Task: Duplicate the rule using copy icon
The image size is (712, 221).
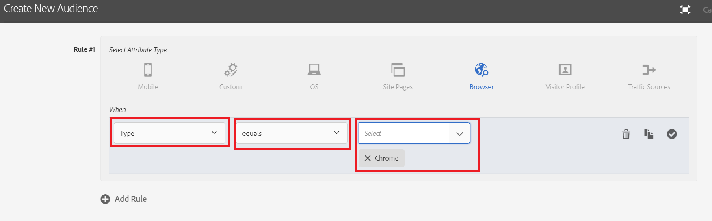Action: (649, 134)
